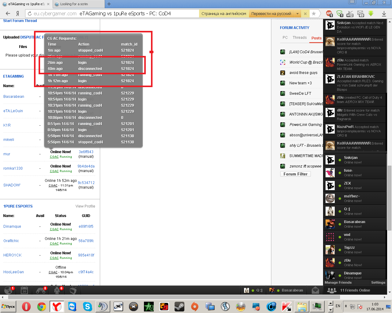Open eTA.LeGuin player link
Viewport: 392px width, 313px height.
tap(13, 111)
